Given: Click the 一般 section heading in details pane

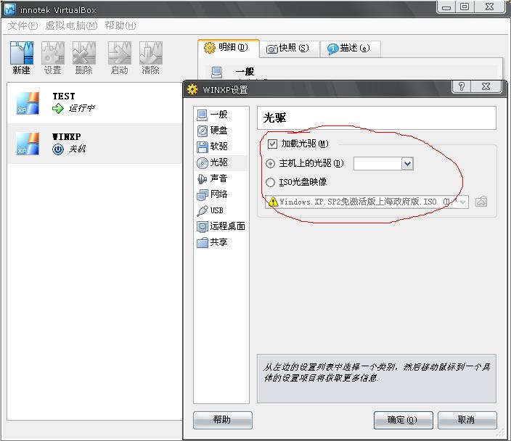Looking at the screenshot, I should (245, 71).
